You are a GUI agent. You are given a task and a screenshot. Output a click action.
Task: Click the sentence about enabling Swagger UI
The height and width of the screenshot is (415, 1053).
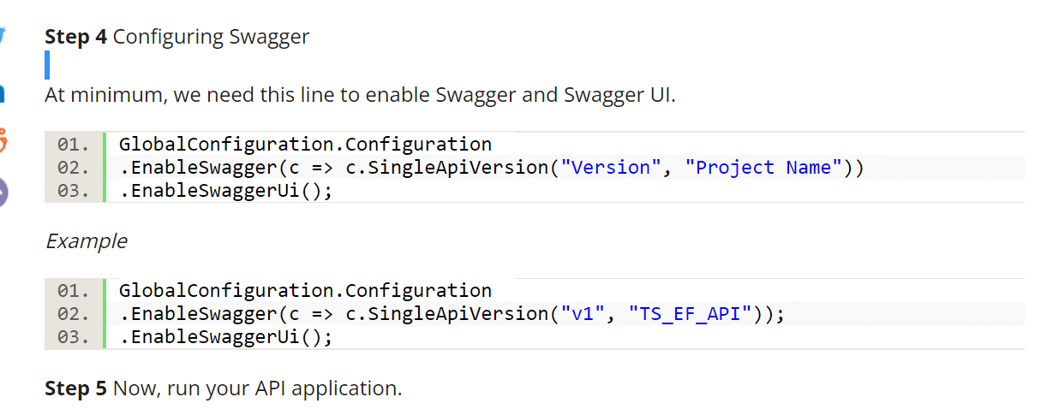coord(360,95)
